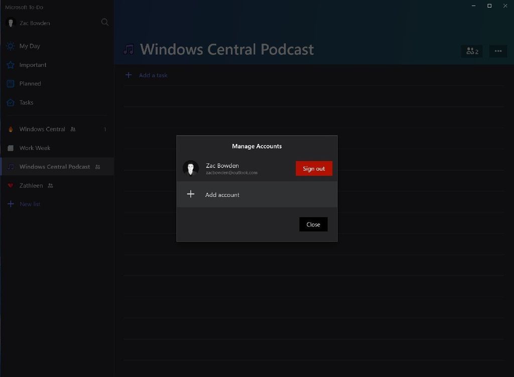Open the heart icon next to Zathleen
514x377 pixels.
(x=10, y=185)
